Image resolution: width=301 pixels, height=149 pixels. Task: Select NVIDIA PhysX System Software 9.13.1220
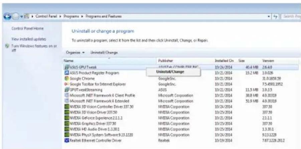pos(101,135)
